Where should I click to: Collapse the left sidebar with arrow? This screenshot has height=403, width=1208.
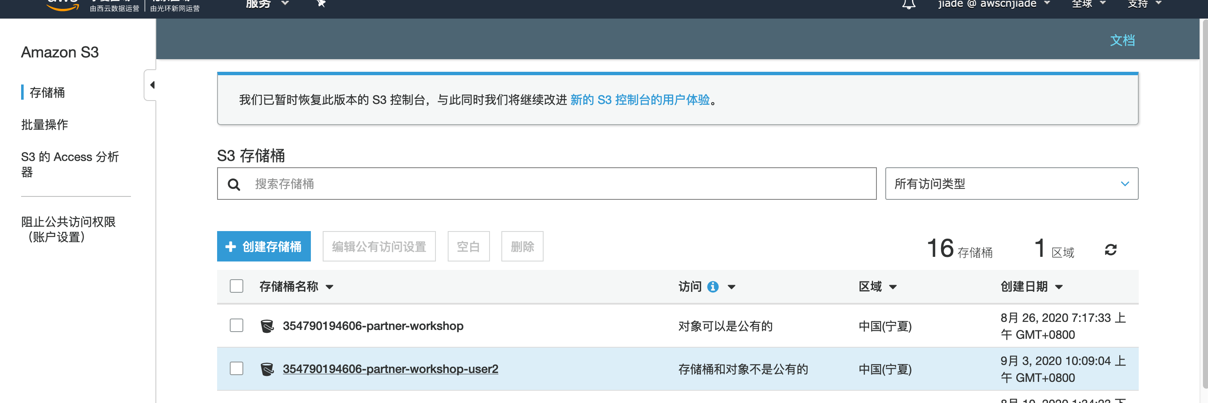tap(152, 85)
